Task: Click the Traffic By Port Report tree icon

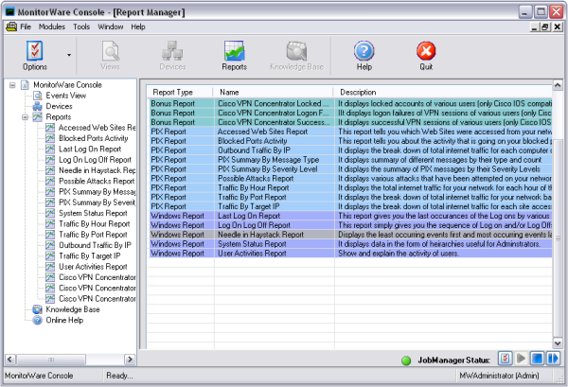Action: (50, 235)
